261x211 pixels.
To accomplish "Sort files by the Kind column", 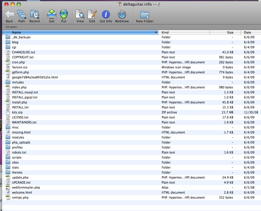I will tap(184, 32).
